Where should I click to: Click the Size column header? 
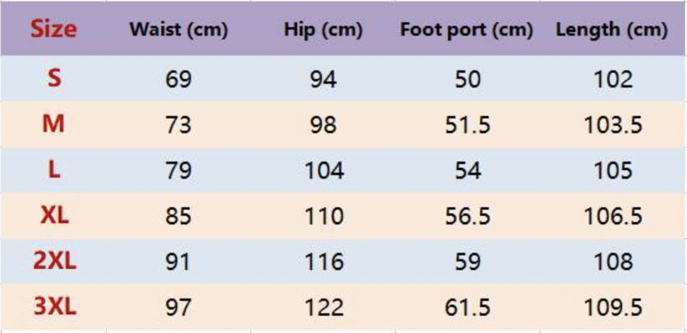(54, 30)
